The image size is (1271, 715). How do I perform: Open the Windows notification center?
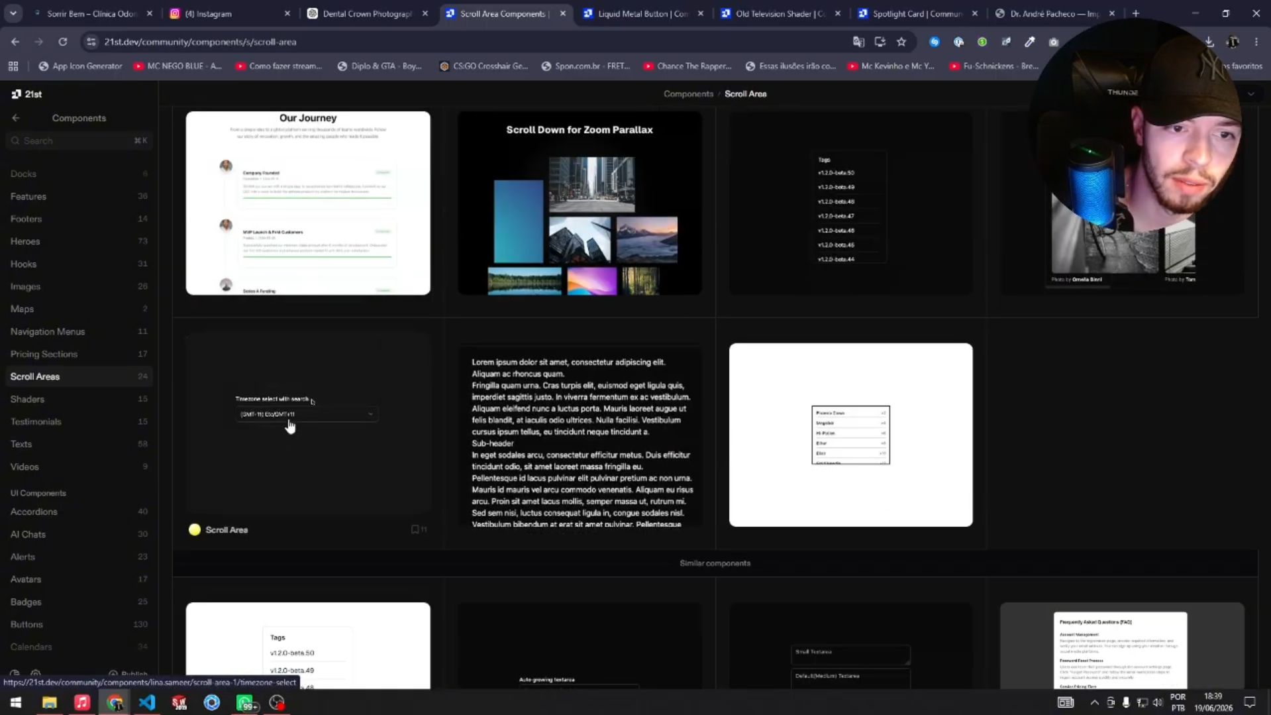tap(1250, 702)
